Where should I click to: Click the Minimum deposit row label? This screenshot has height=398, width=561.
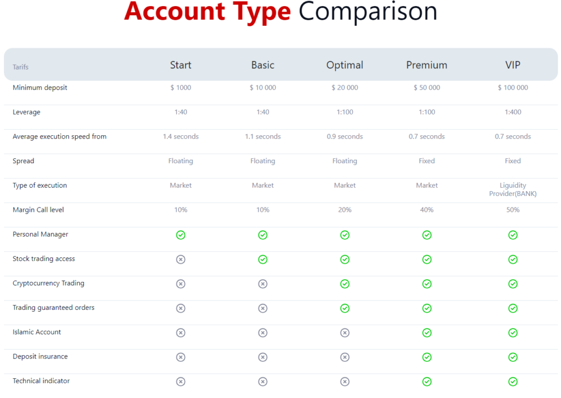pos(40,88)
